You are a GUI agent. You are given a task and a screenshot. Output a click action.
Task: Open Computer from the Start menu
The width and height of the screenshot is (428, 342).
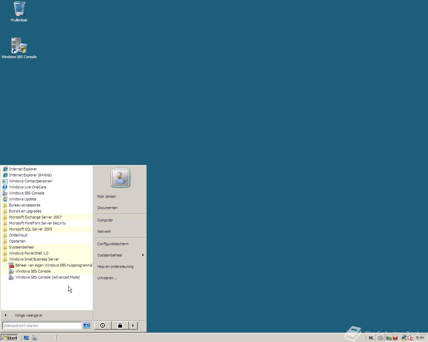point(120,220)
